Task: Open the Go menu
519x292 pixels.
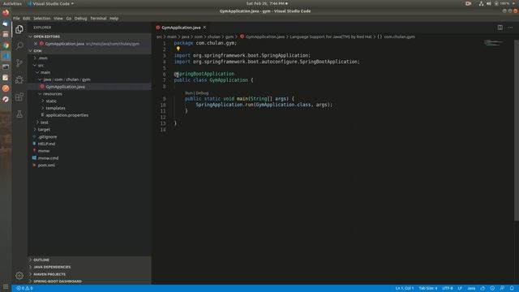Action: 68,19
